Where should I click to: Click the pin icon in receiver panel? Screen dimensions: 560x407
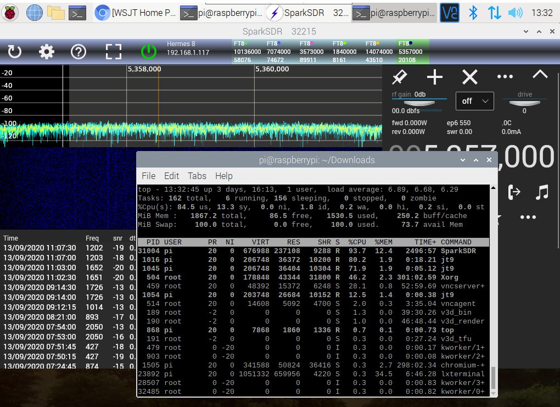pos(400,77)
